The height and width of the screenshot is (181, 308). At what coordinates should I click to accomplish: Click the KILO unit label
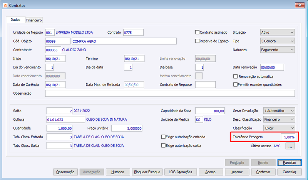coord(208,119)
